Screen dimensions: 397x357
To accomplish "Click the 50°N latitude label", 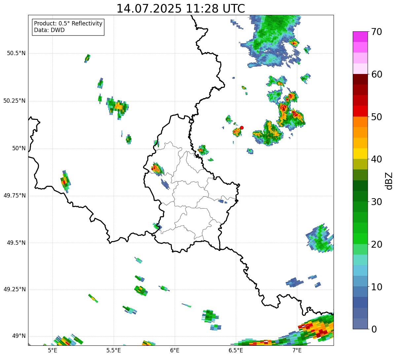I will coord(19,148).
